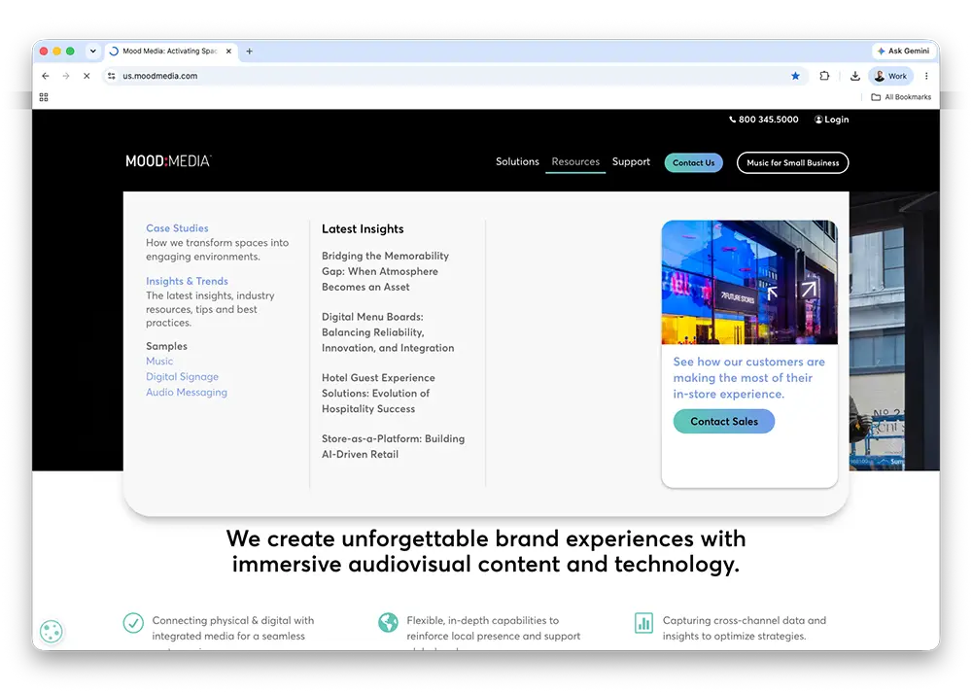Open the browser extensions puzzle icon
Image resolution: width=972 pixels, height=693 pixels.
coord(824,76)
